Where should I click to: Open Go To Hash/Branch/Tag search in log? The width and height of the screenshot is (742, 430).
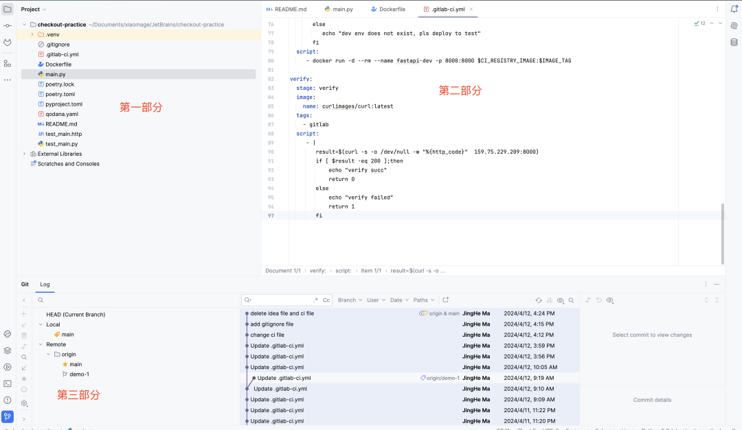point(571,300)
